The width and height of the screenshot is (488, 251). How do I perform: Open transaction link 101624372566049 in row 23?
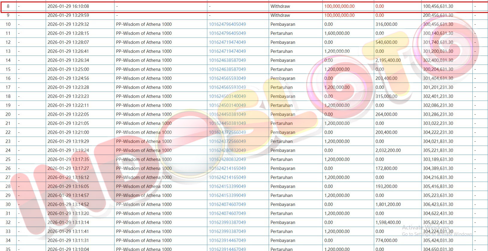[227, 141]
